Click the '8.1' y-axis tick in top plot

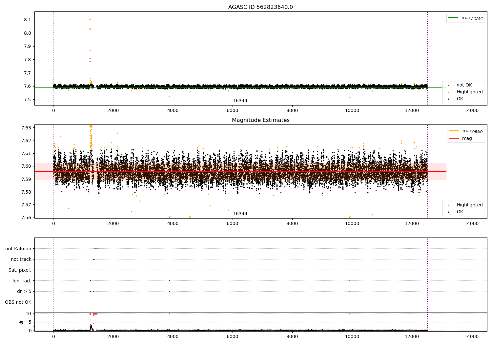click(28, 20)
